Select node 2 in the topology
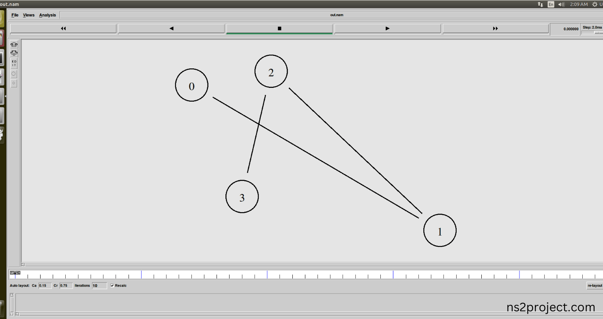The height and width of the screenshot is (319, 603). (x=271, y=72)
